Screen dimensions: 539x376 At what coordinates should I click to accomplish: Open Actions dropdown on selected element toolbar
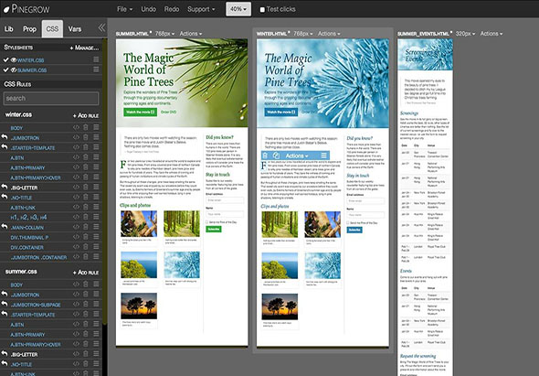tap(297, 156)
